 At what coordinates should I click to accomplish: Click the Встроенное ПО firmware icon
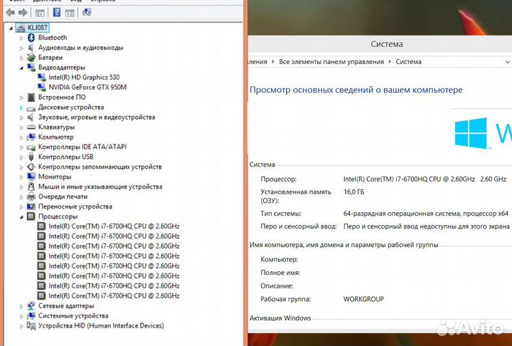(x=31, y=97)
